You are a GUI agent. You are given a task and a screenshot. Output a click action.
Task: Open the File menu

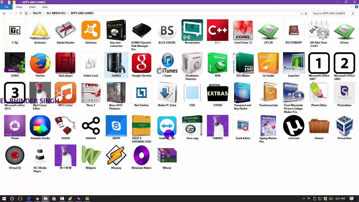(6, 7)
